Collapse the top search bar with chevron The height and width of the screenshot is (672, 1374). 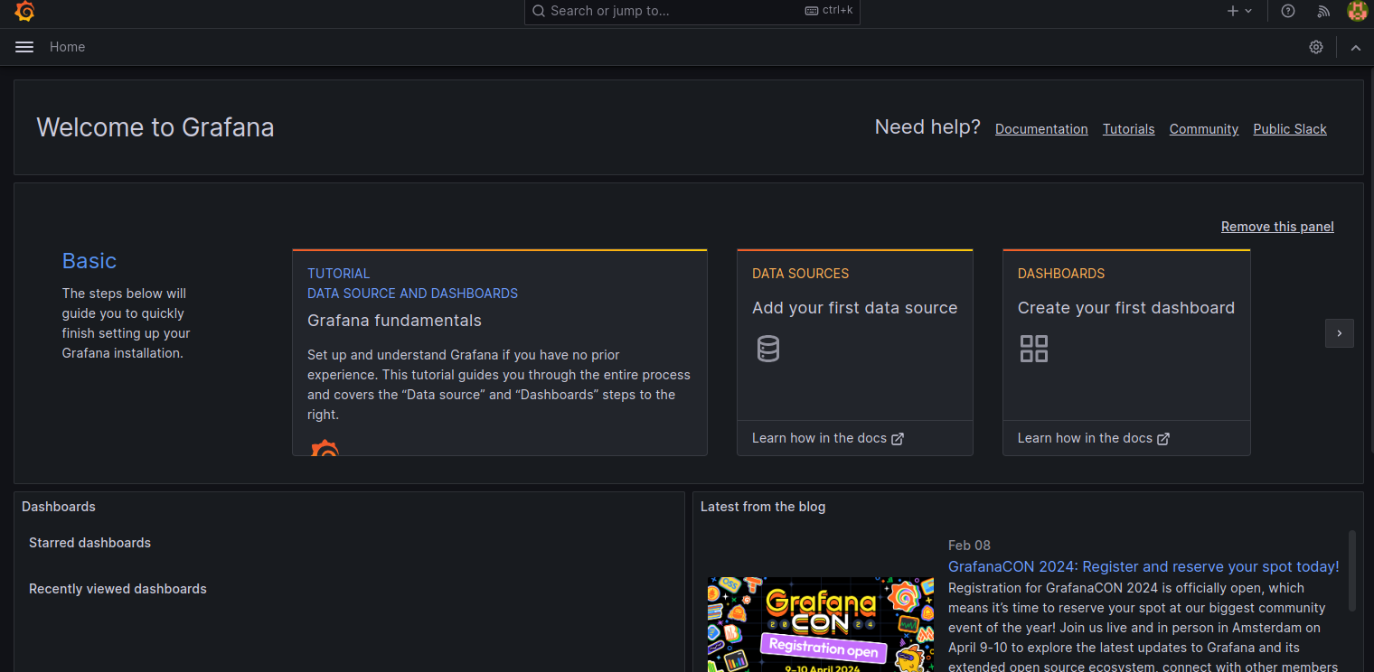[1355, 48]
